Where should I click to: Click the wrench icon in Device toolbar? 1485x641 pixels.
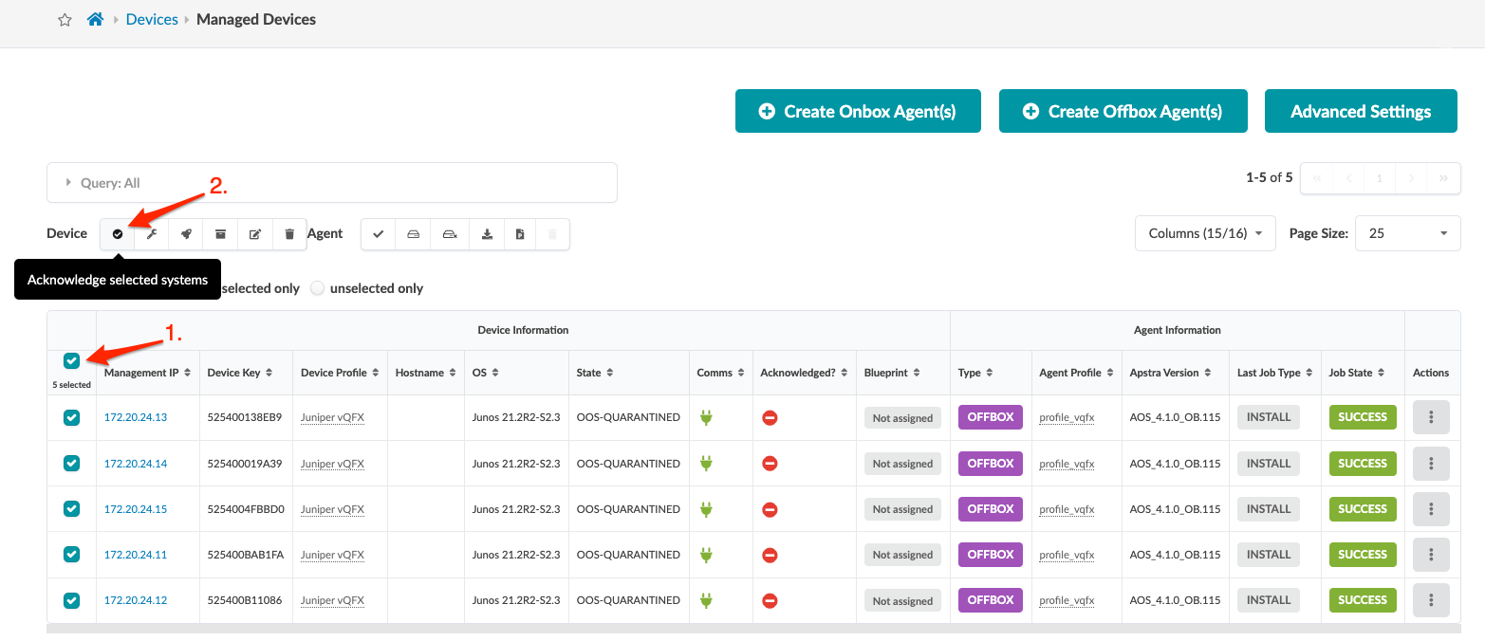152,234
